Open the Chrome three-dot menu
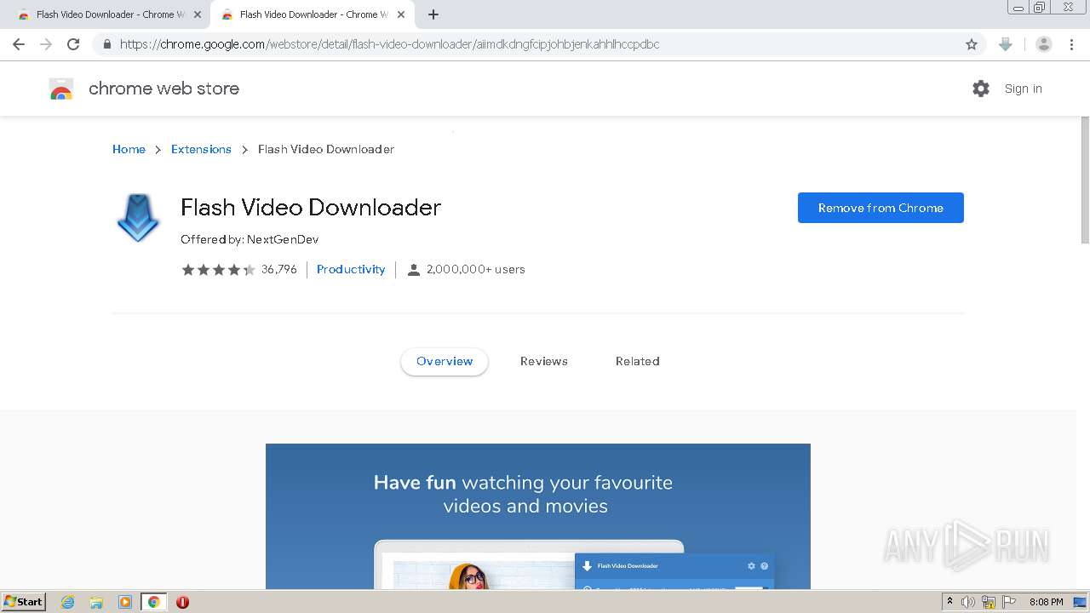This screenshot has width=1090, height=613. coord(1071,44)
